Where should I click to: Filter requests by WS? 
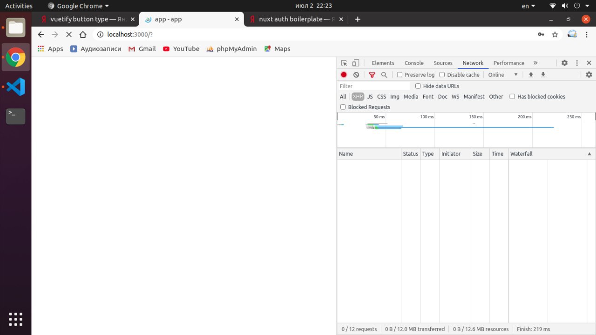coord(455,96)
